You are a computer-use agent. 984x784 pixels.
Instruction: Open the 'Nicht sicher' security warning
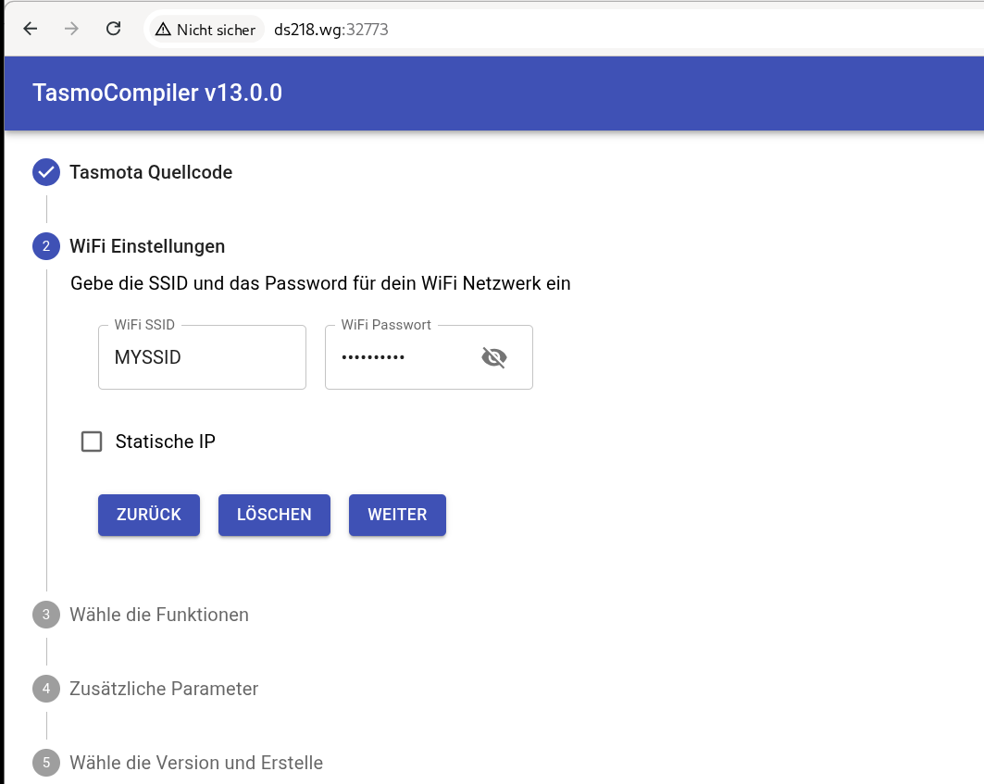click(x=205, y=30)
